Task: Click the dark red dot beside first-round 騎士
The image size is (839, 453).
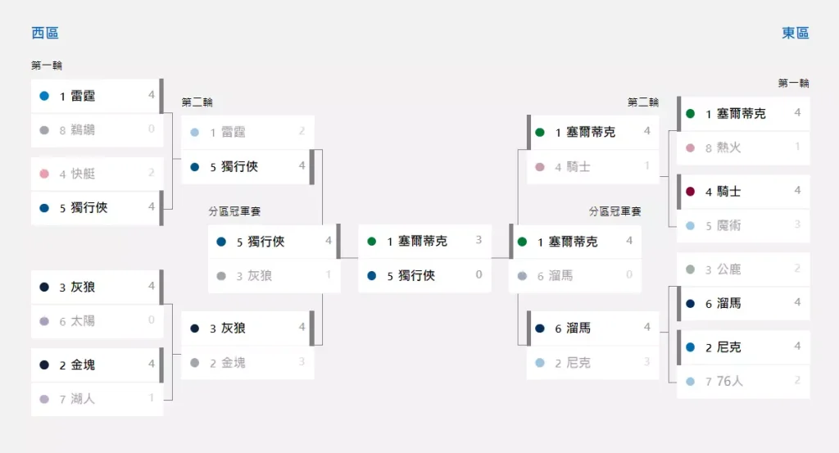Action: [691, 192]
